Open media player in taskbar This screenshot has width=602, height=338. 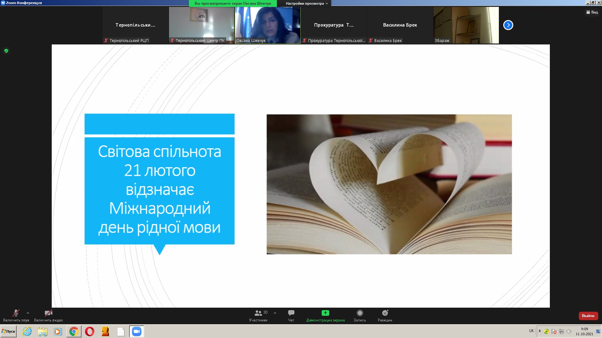tap(58, 331)
